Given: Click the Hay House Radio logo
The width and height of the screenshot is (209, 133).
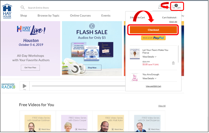Looking at the screenshot, I should [8, 86].
